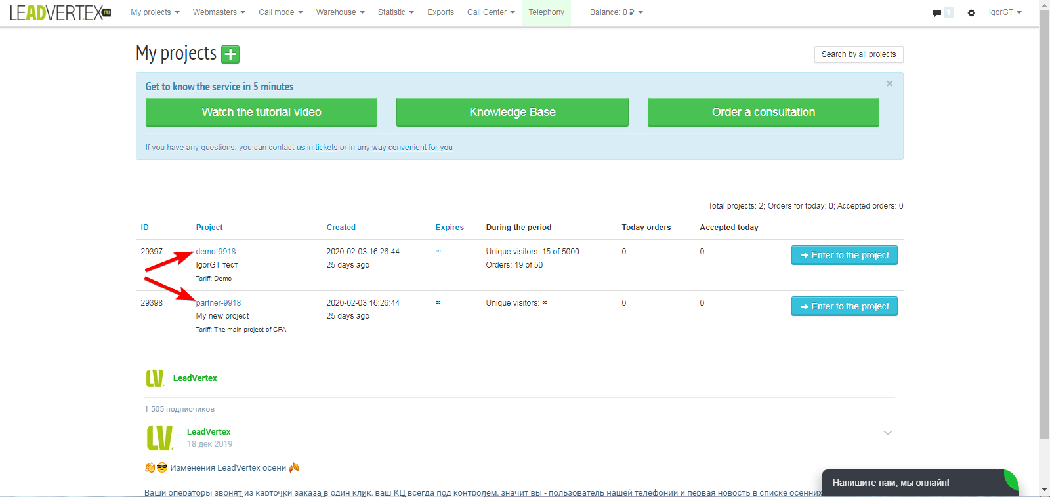Image resolution: width=1050 pixels, height=497 pixels.
Task: Click scrollbar up arrow
Action: pyautogui.click(x=1044, y=5)
